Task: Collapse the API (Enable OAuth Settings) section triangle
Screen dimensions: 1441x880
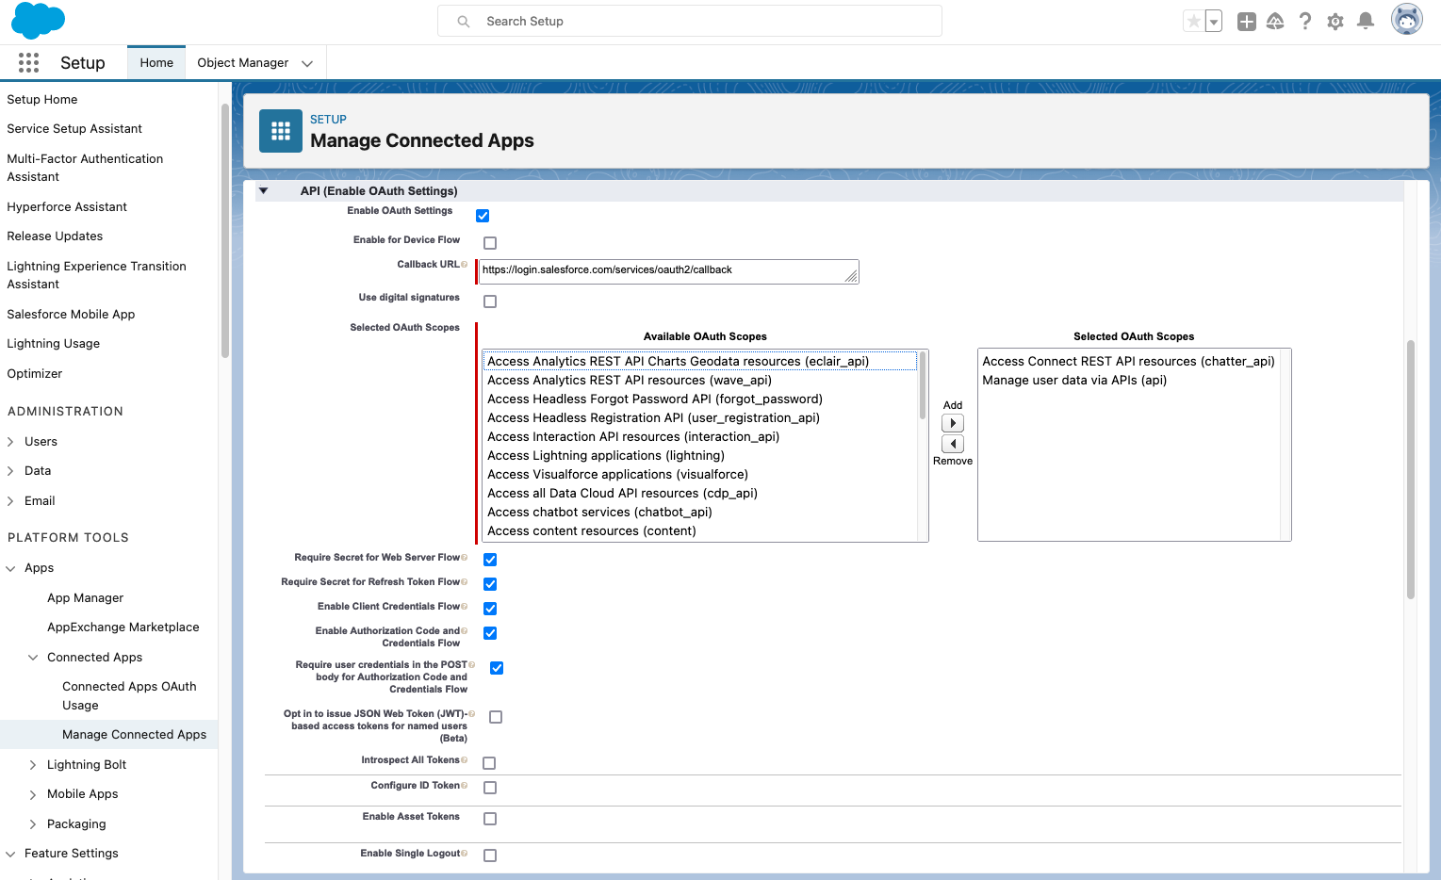Action: click(264, 190)
